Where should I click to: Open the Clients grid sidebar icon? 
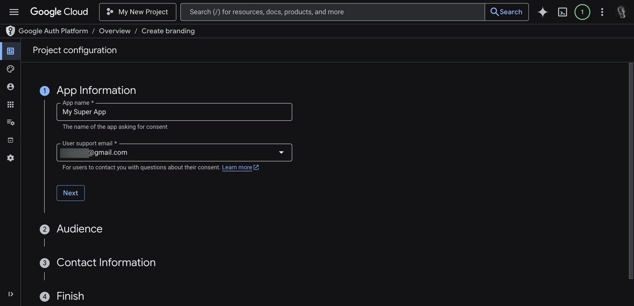coord(10,104)
